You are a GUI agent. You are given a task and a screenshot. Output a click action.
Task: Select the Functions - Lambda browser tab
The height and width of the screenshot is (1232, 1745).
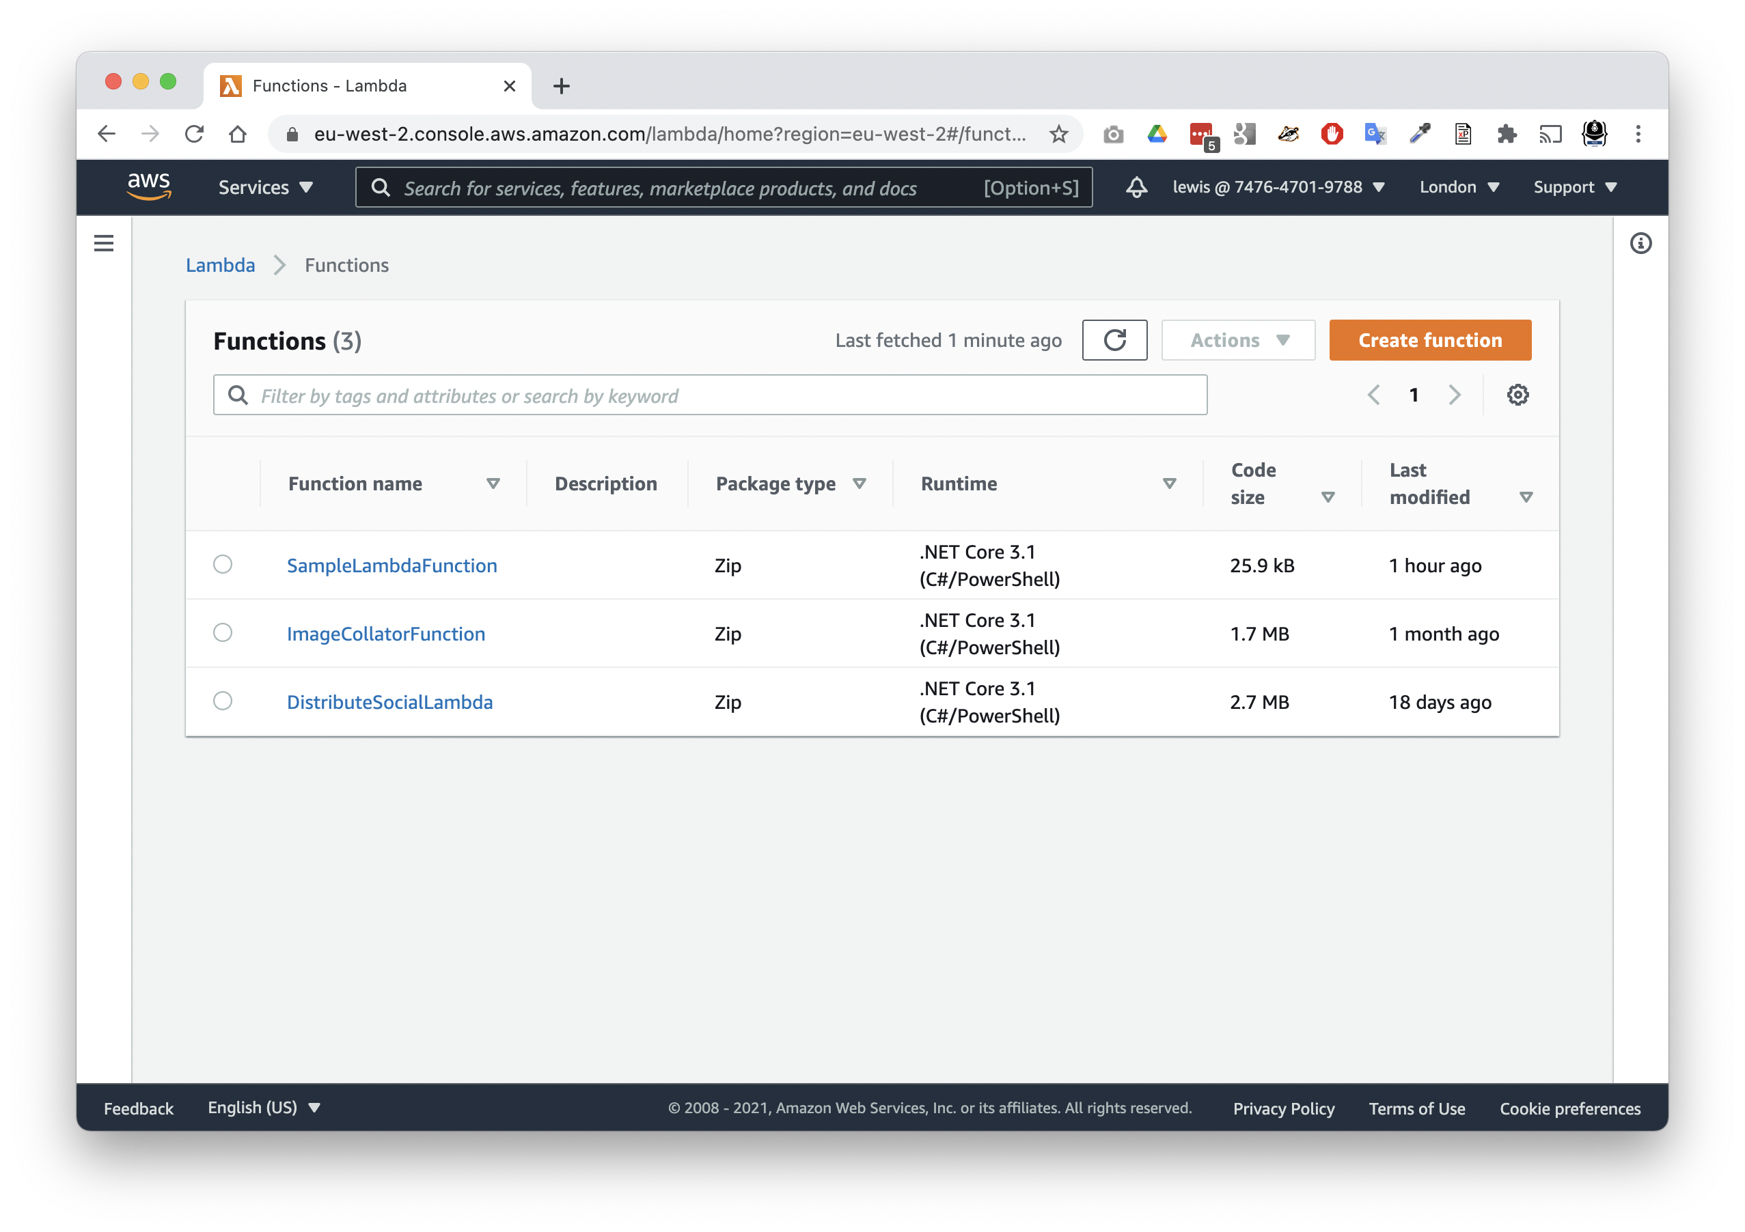pyautogui.click(x=368, y=86)
